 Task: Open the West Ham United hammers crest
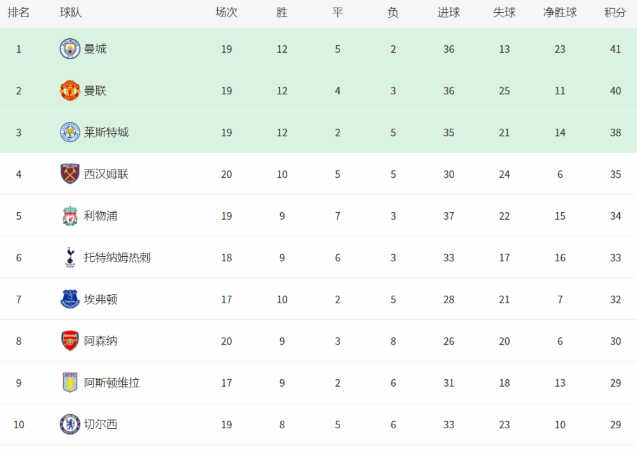point(70,174)
